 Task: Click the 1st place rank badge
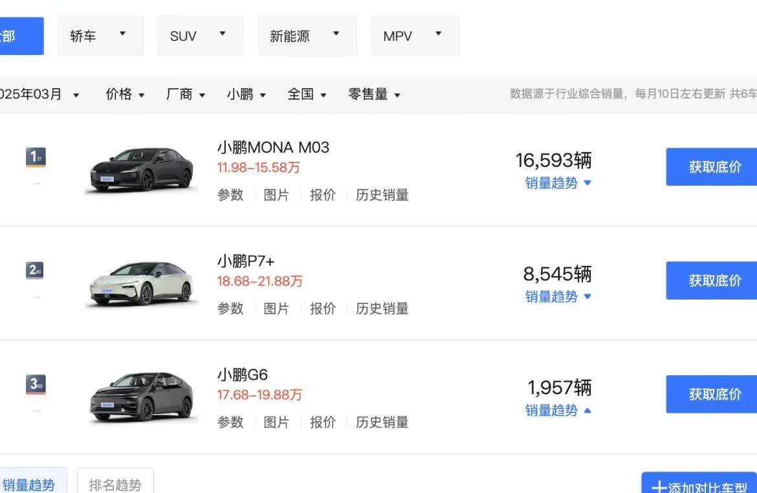coord(36,157)
